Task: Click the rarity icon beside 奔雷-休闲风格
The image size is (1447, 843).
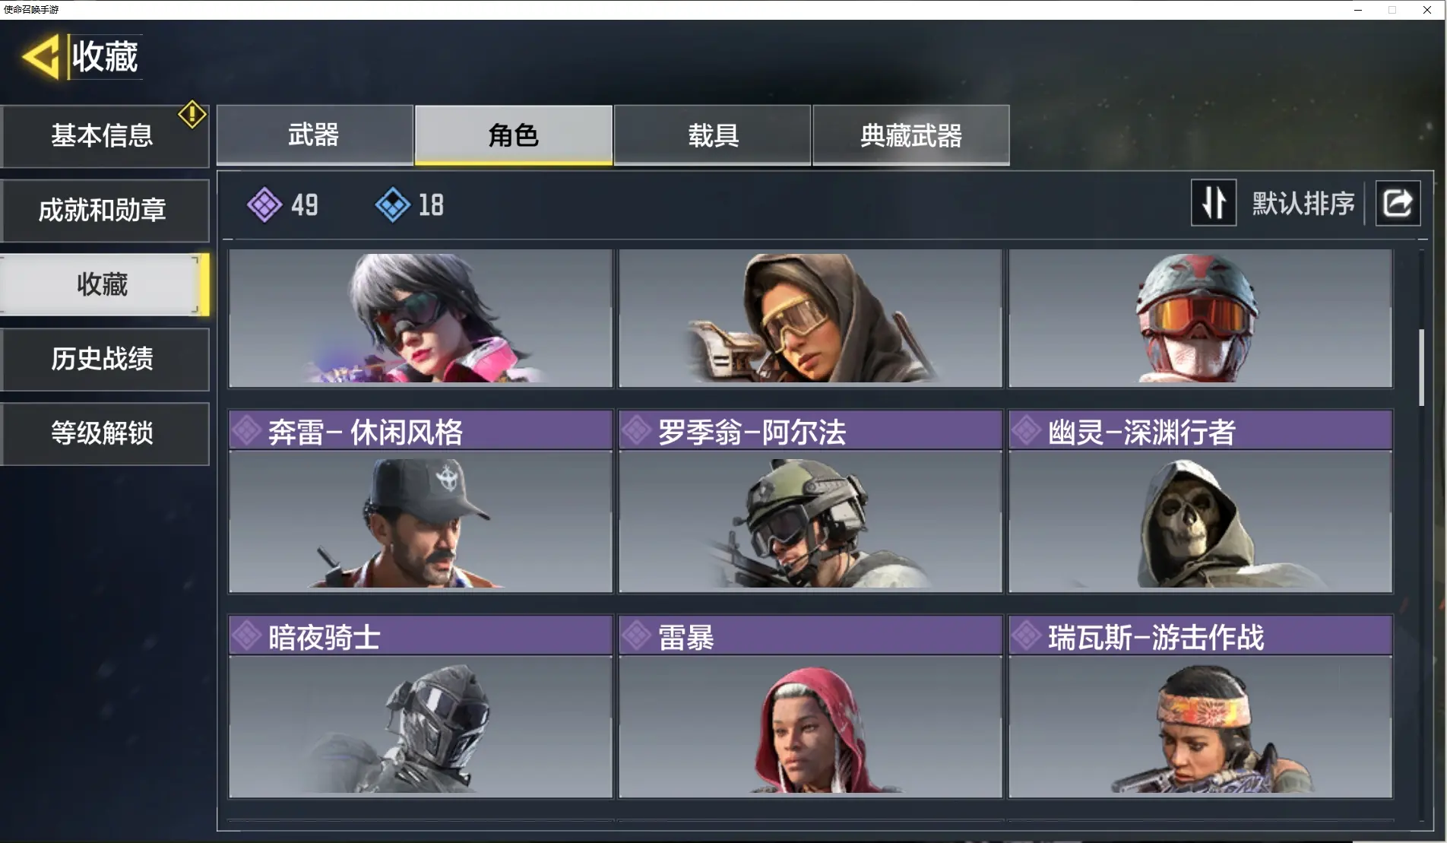Action: coord(247,431)
